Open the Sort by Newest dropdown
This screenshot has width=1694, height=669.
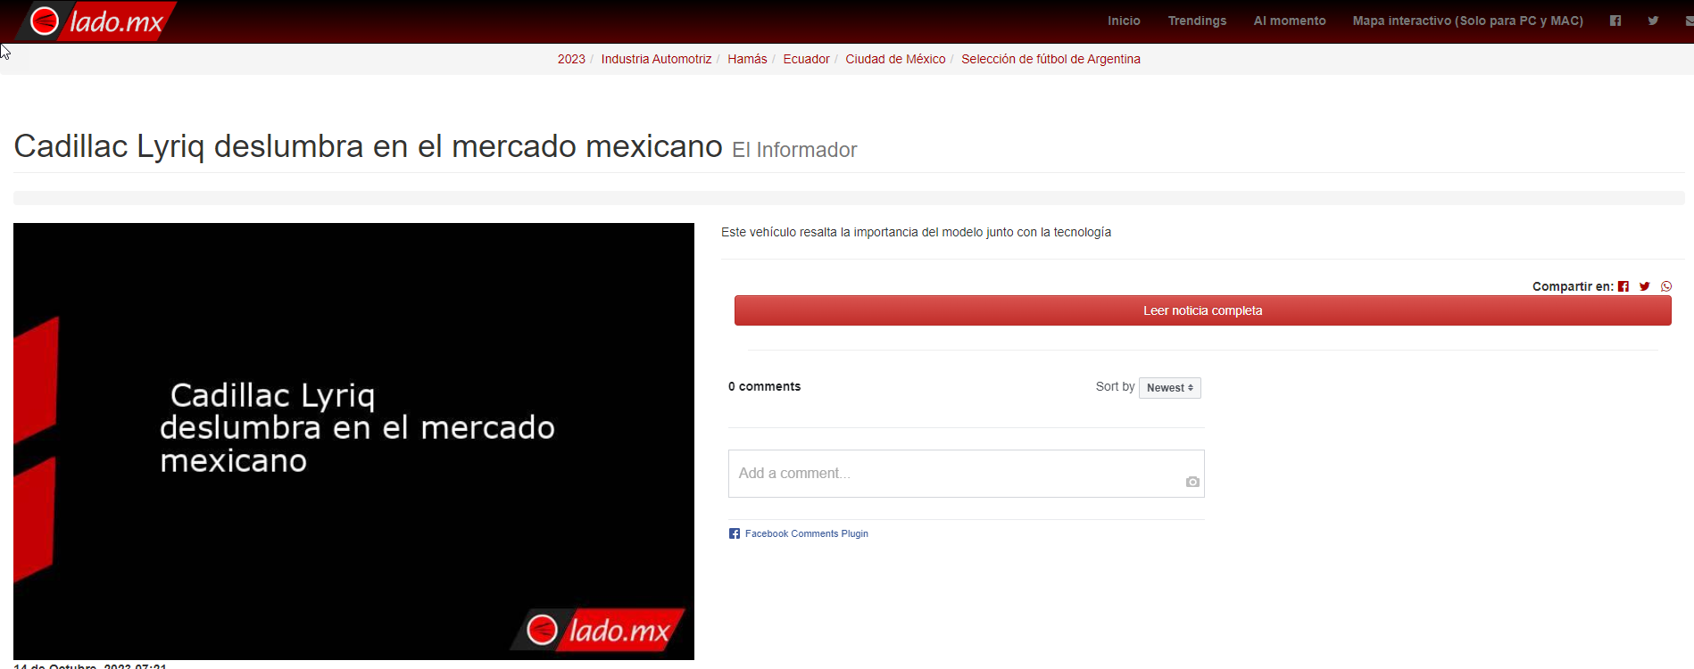pos(1169,387)
